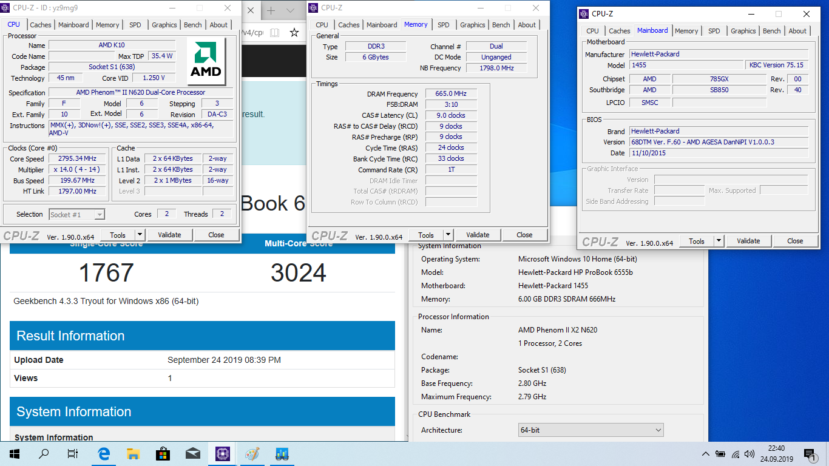Viewport: 829px width, 466px height.
Task: Click Validate in the Mainboard window
Action: pyautogui.click(x=748, y=241)
